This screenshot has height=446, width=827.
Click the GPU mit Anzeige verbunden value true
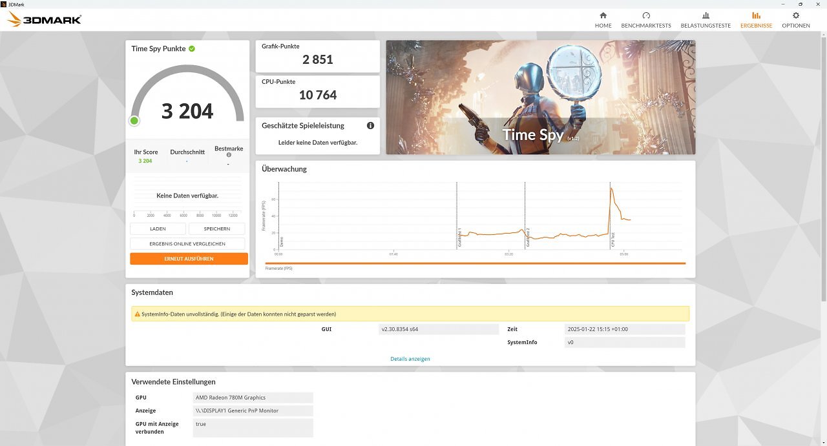(253, 427)
